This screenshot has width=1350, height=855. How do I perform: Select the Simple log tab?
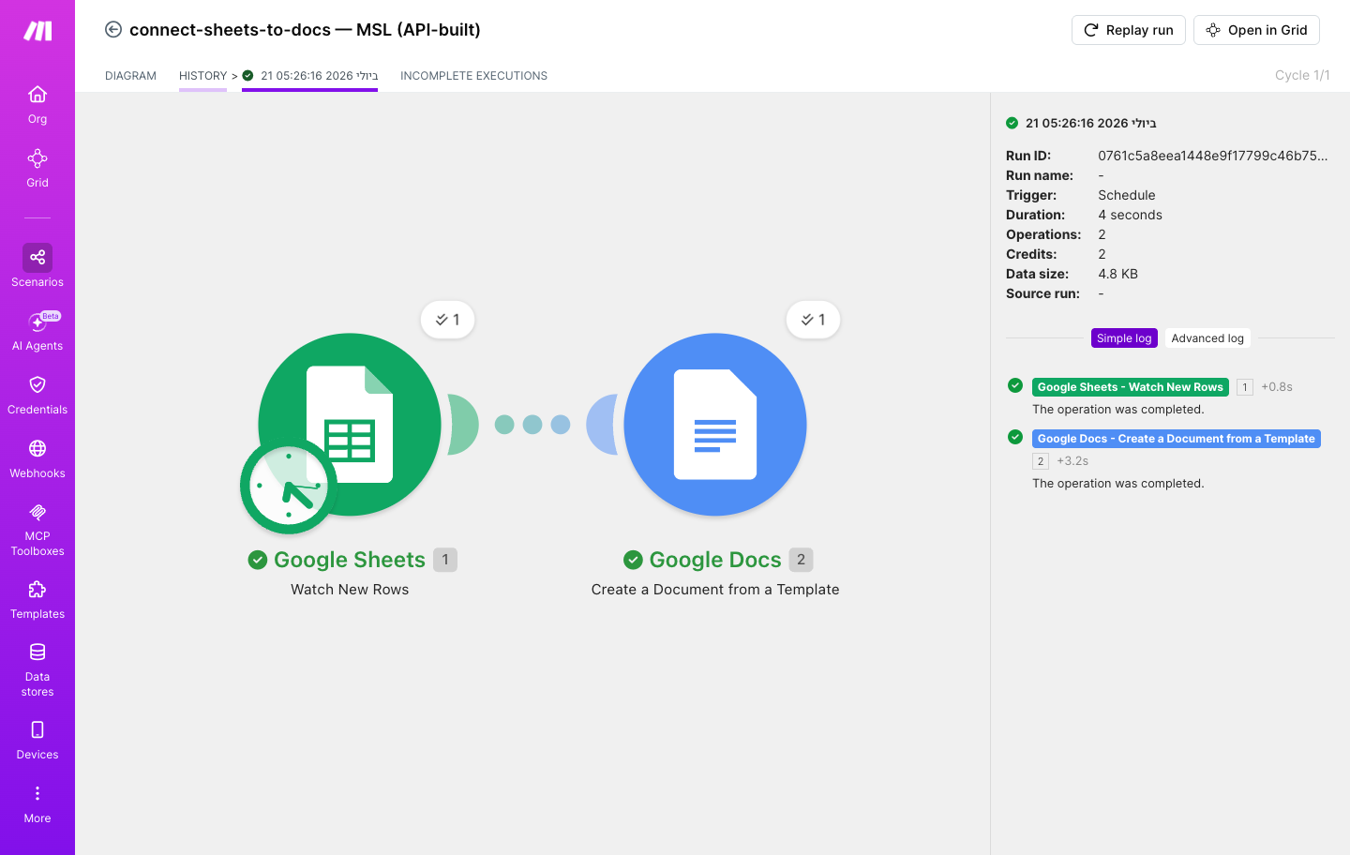(1124, 338)
